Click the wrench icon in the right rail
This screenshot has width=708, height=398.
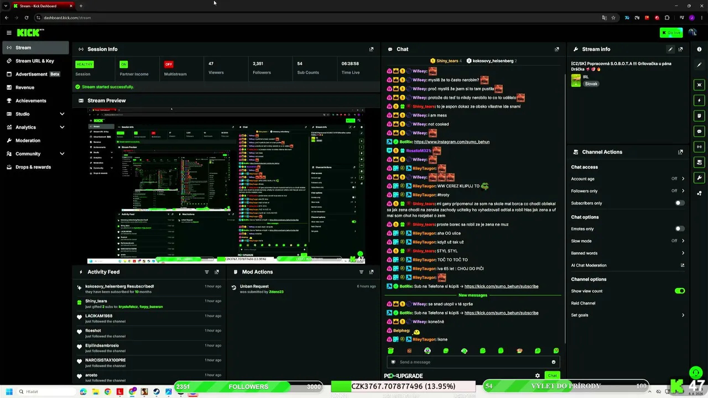click(700, 178)
